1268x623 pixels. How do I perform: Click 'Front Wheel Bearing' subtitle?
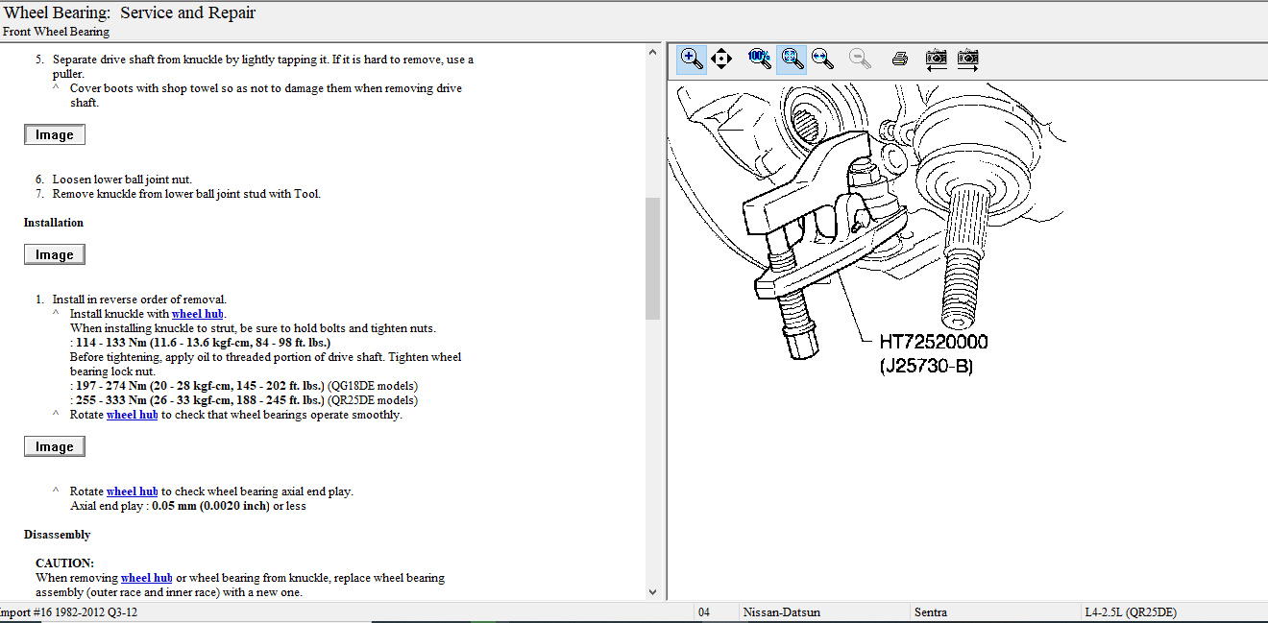click(x=56, y=32)
